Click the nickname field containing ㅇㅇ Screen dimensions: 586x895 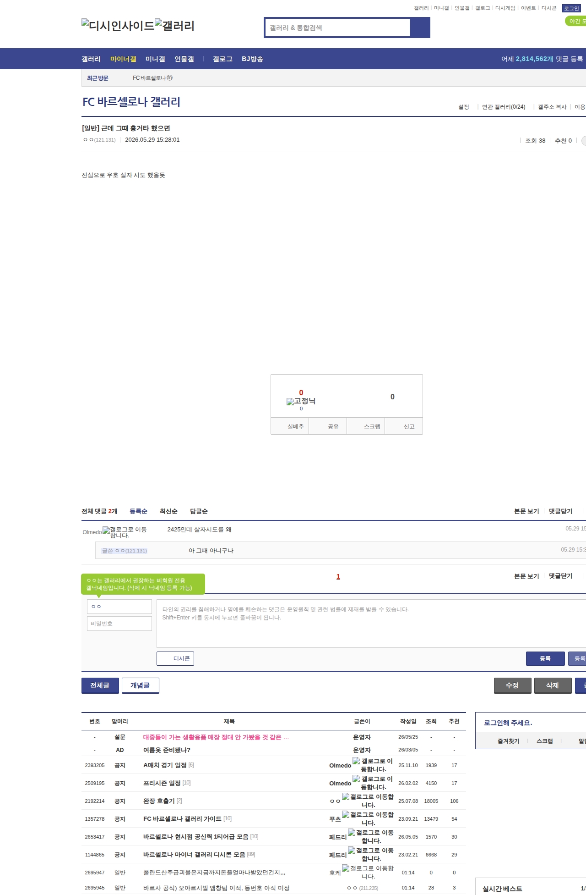[x=119, y=607]
